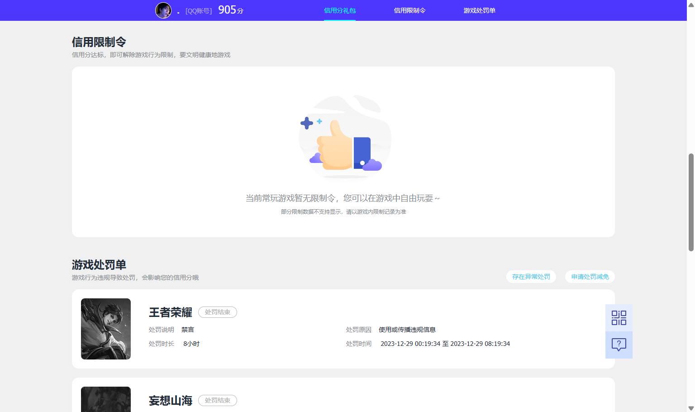Click the 存在异常处罚 button

point(531,277)
